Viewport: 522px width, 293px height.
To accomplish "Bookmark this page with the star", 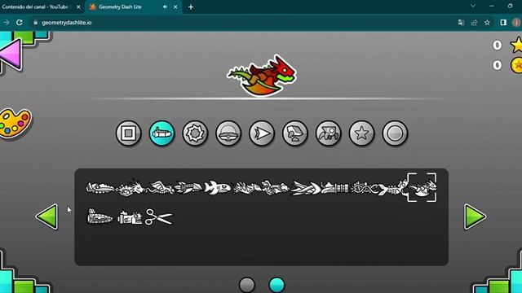I will pyautogui.click(x=488, y=22).
